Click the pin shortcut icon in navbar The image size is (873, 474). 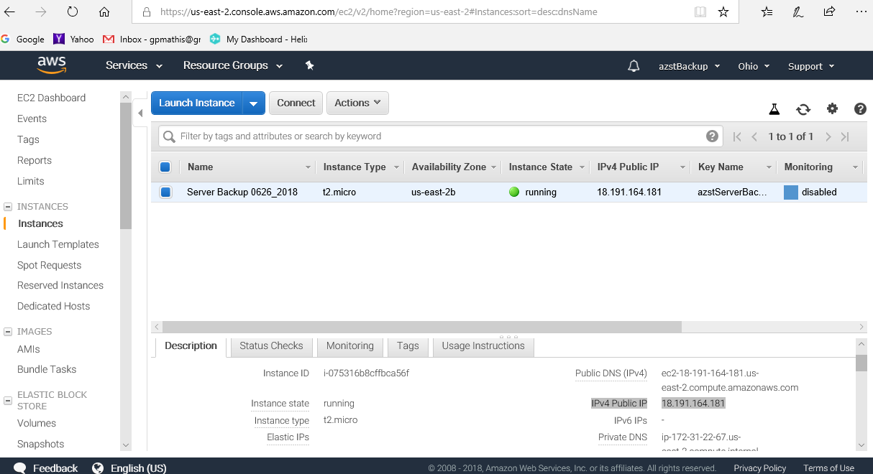[x=310, y=65]
